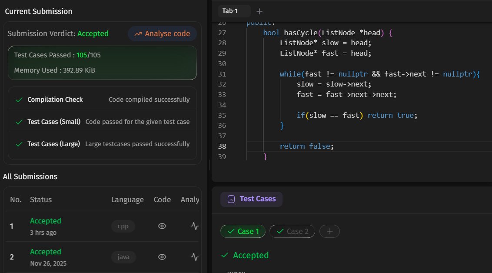The width and height of the screenshot is (492, 273).
Task: Click 'return true' in the code editor
Action: 390,116
